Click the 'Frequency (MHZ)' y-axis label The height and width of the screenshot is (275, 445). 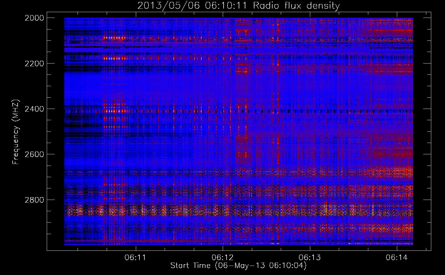coord(16,132)
